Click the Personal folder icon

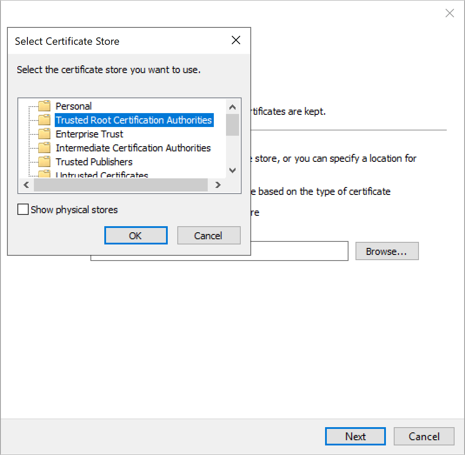(45, 106)
